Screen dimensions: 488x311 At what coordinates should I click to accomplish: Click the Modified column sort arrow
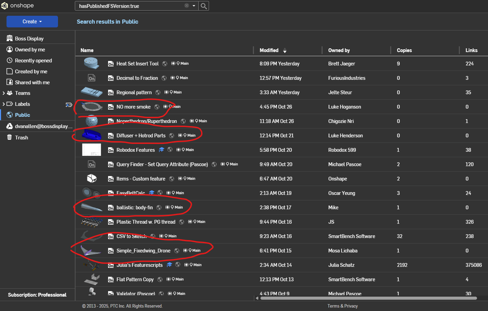285,51
